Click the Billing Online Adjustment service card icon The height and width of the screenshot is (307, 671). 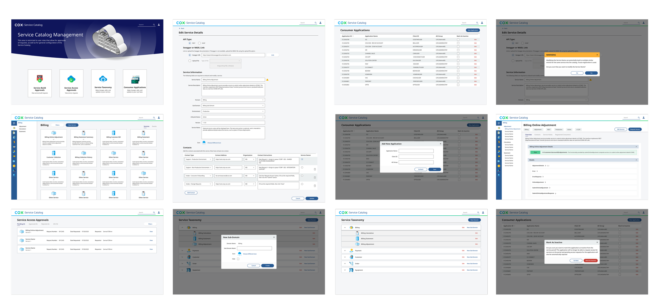point(54,133)
